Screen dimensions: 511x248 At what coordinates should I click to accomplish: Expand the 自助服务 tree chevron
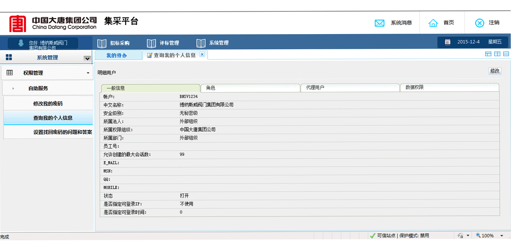[x=13, y=89]
